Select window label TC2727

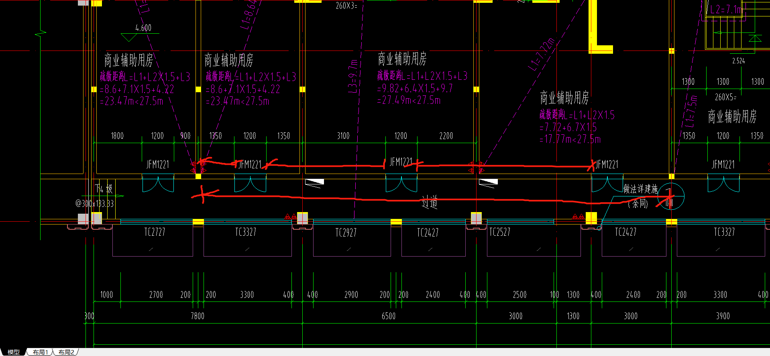[x=155, y=232]
